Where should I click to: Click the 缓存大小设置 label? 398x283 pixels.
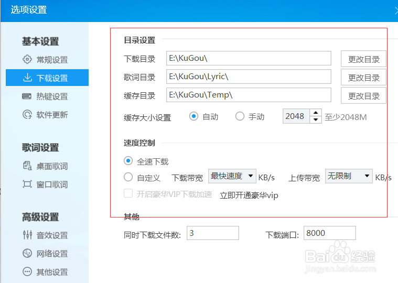pos(147,118)
